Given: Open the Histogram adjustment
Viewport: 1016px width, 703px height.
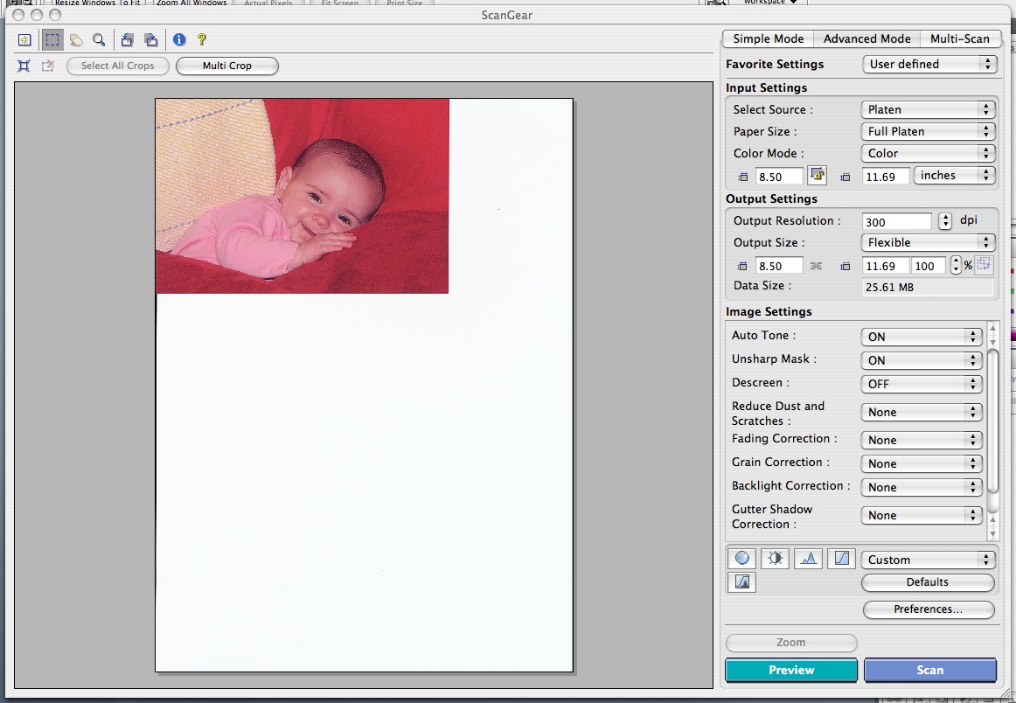Looking at the screenshot, I should (808, 559).
